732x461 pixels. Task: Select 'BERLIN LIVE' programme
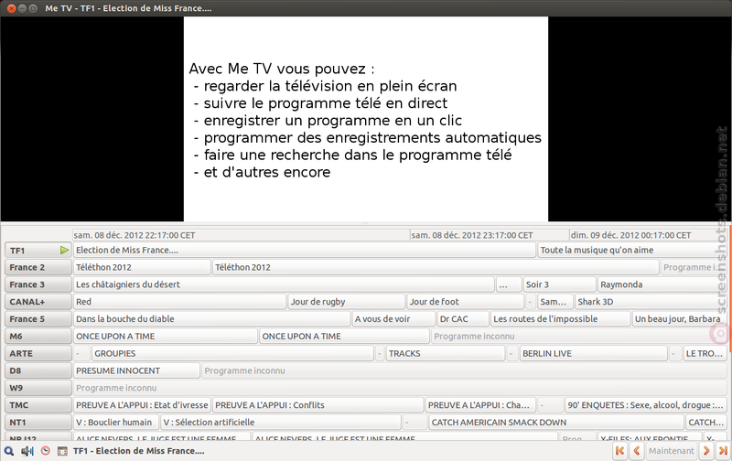(593, 354)
